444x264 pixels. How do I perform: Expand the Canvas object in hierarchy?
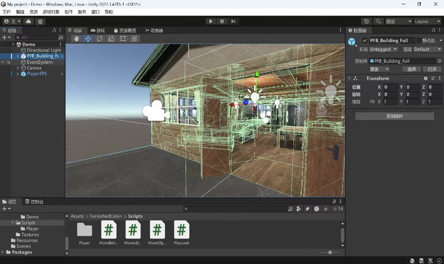[x=18, y=68]
